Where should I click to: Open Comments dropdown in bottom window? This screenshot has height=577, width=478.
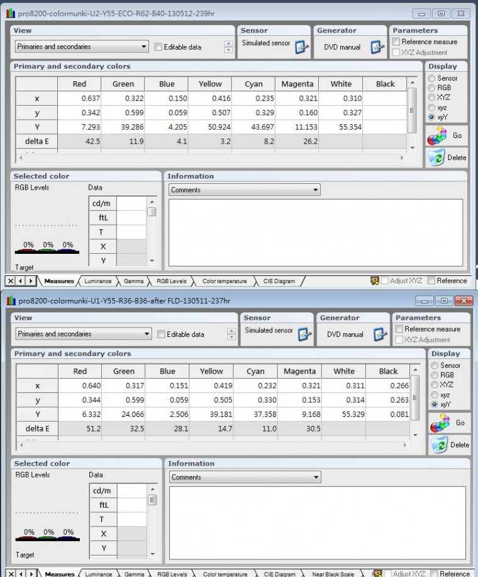pyautogui.click(x=245, y=477)
